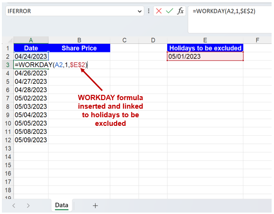The image size is (274, 214).
Task: Select the cell containing 05/02/2023
Action: coord(31,98)
